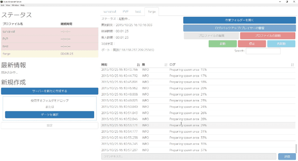Send command with 送信 button
Image resolution: width=298 pixels, height=161 pixels.
287,157
